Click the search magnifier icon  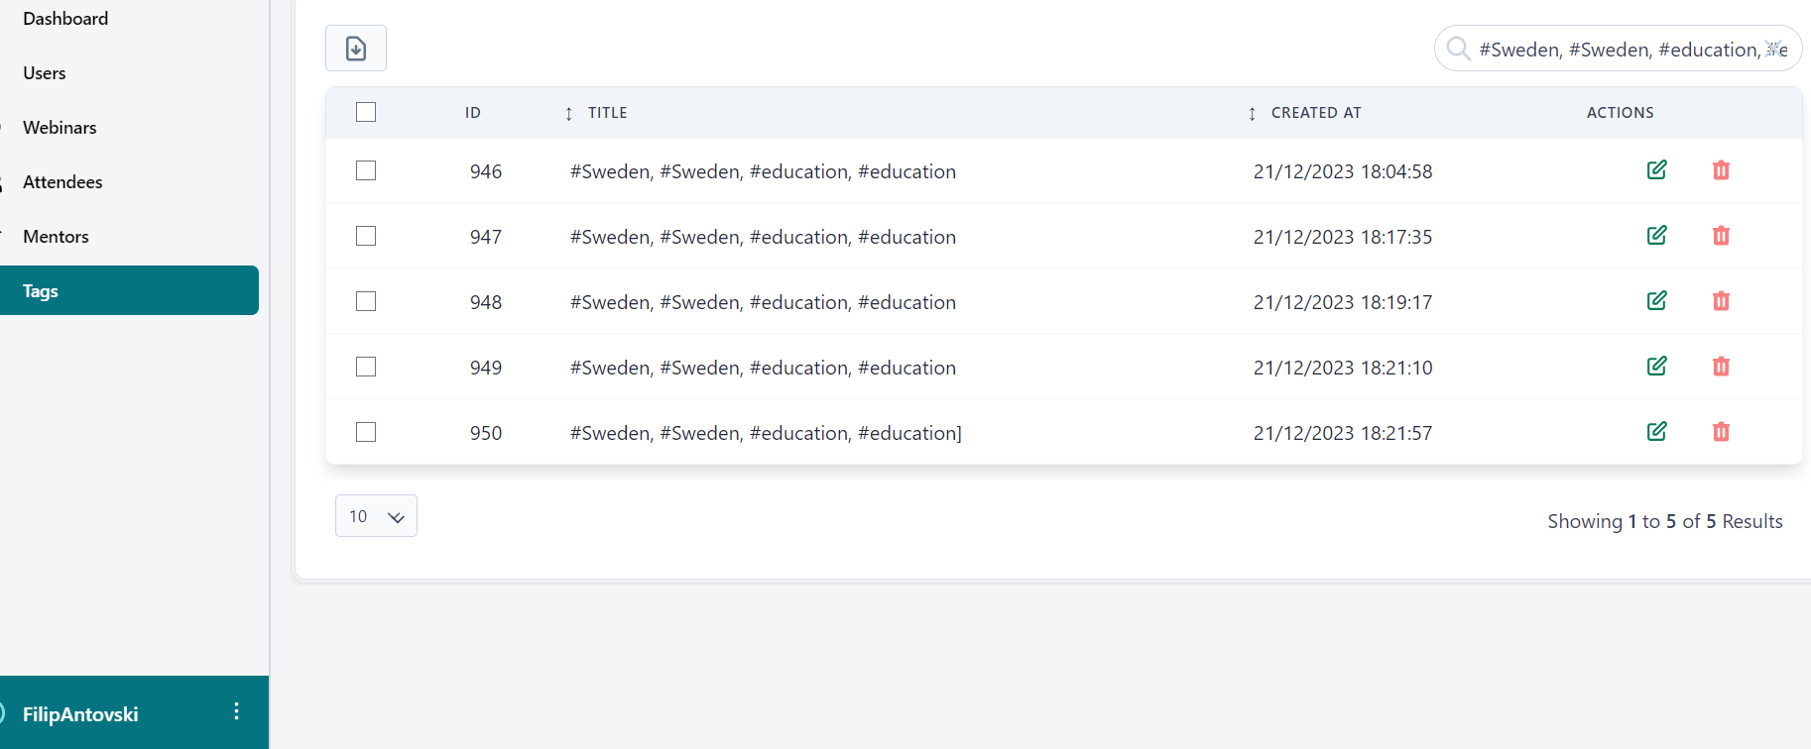(x=1458, y=49)
